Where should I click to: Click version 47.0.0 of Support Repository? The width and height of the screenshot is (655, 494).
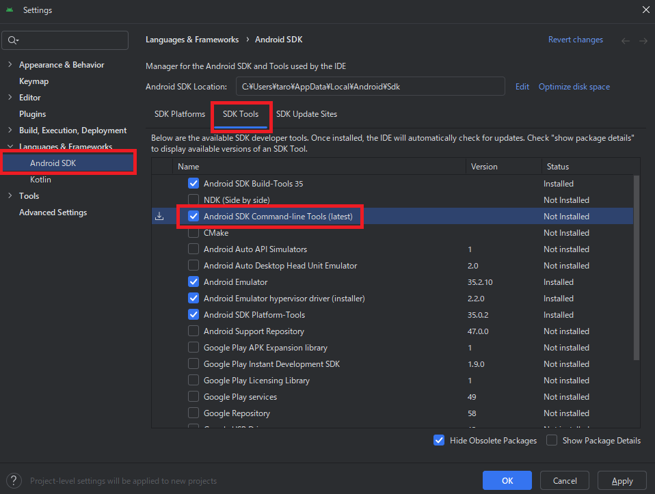point(478,331)
